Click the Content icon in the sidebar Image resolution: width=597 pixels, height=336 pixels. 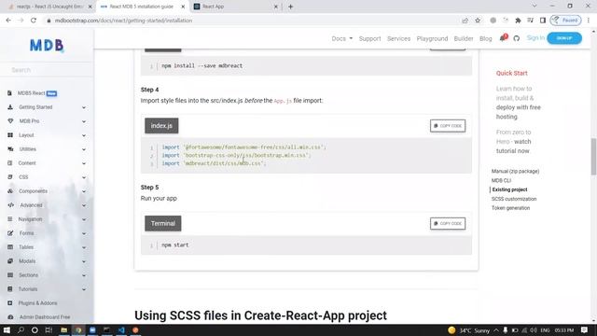click(10, 163)
